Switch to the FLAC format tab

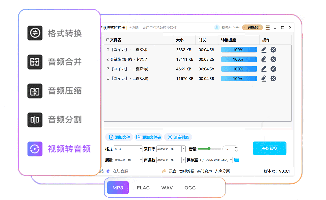pos(143,188)
